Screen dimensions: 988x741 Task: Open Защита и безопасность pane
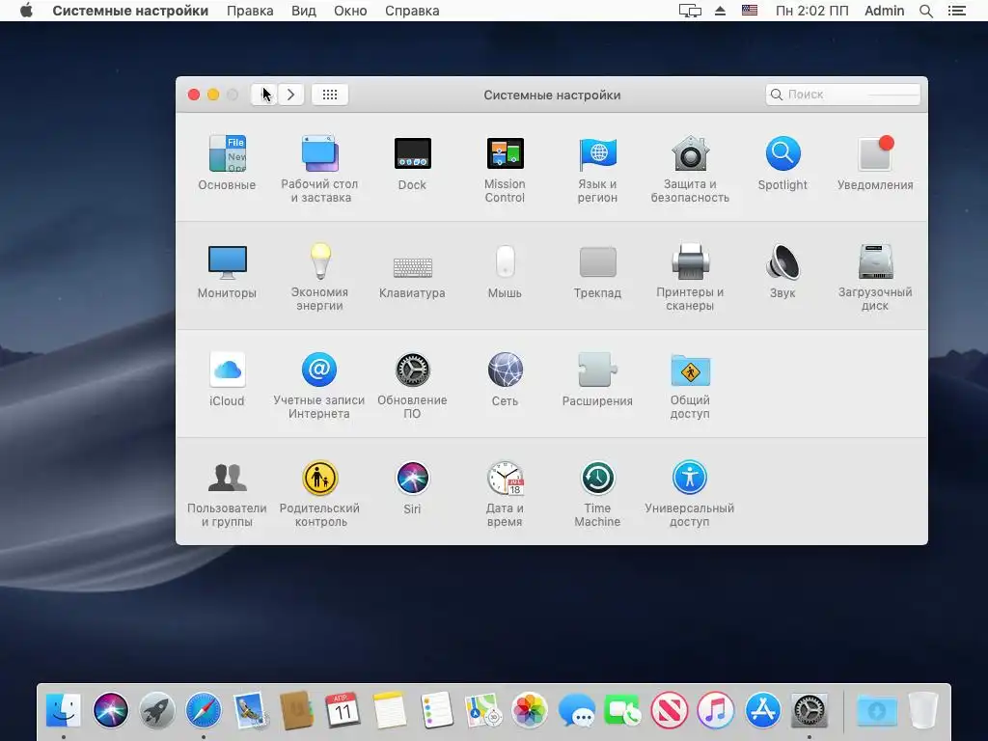click(x=690, y=169)
